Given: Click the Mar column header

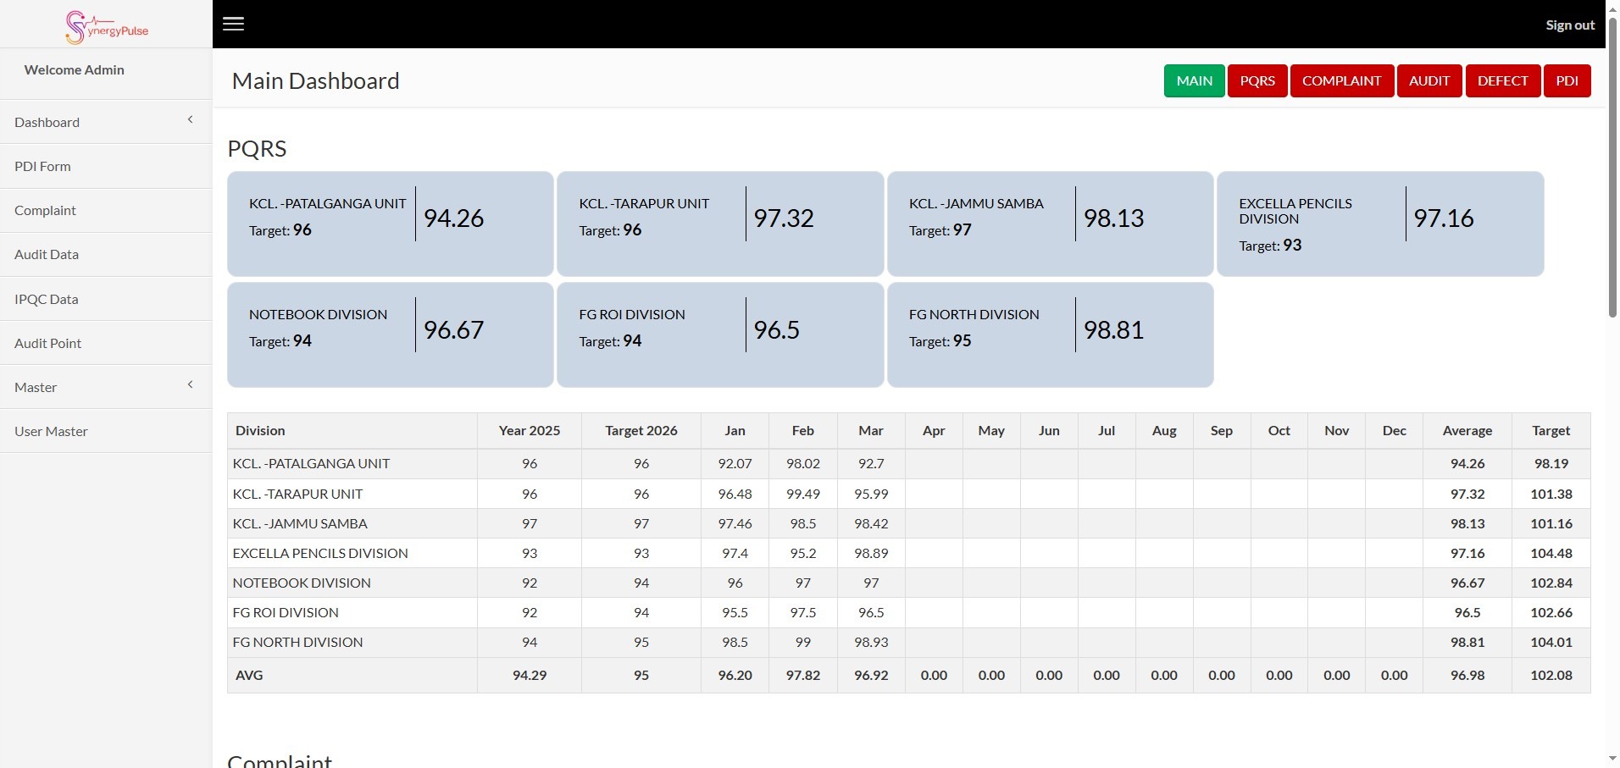Looking at the screenshot, I should tap(871, 430).
